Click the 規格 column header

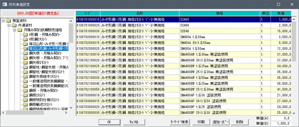[x=219, y=13]
